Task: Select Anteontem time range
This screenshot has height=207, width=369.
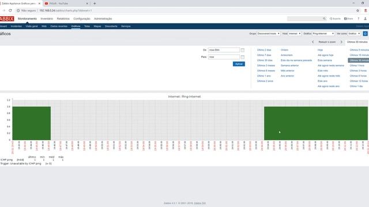Action: pos(287,55)
